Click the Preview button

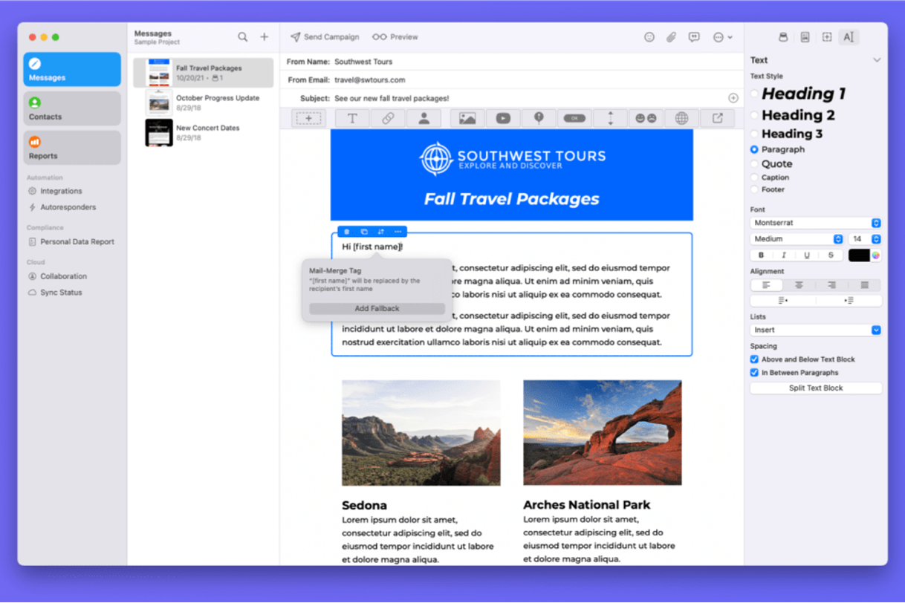(x=395, y=37)
